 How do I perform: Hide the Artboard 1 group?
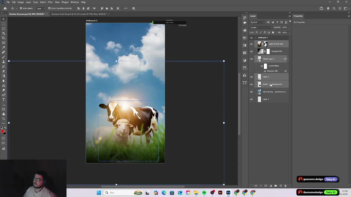(251, 38)
